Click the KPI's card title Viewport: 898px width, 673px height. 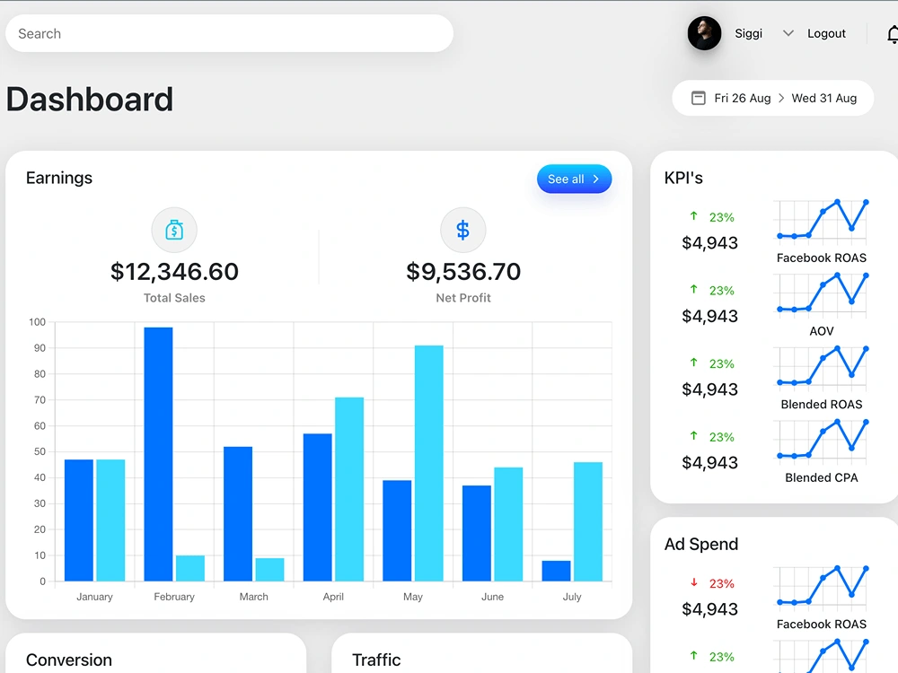point(683,178)
